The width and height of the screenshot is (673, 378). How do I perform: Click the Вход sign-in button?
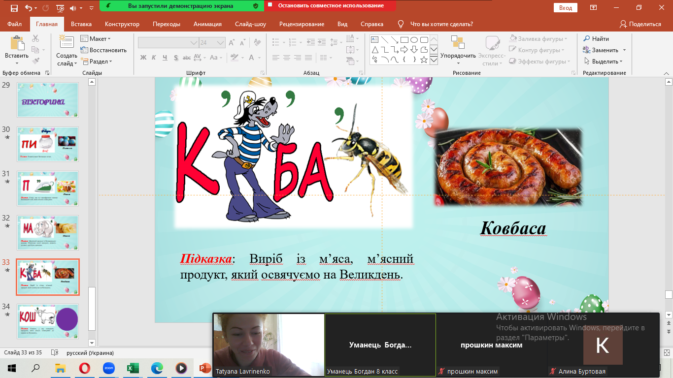coord(566,8)
